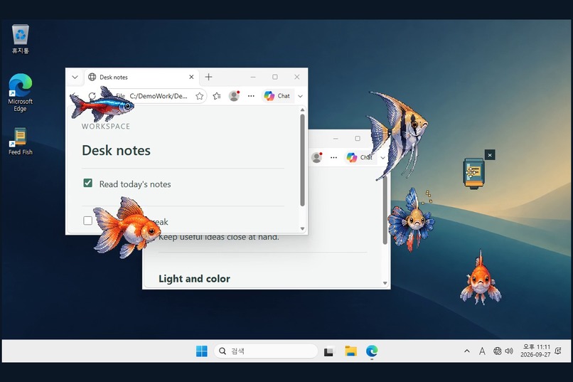Image resolution: width=573 pixels, height=382 pixels.
Task: Open the Microsoft Edge desktop shortcut
Action: click(21, 92)
